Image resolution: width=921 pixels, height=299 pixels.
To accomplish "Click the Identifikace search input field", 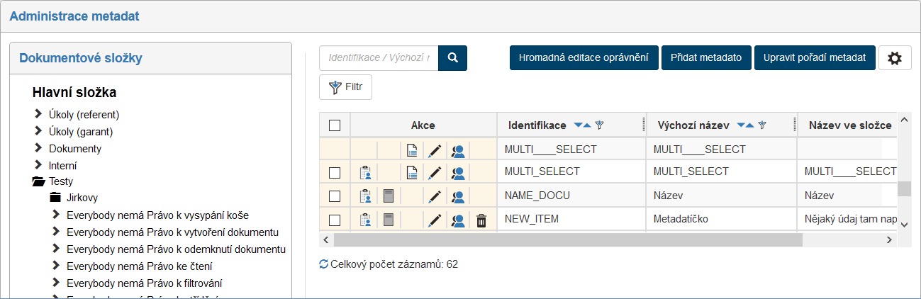I will point(379,58).
